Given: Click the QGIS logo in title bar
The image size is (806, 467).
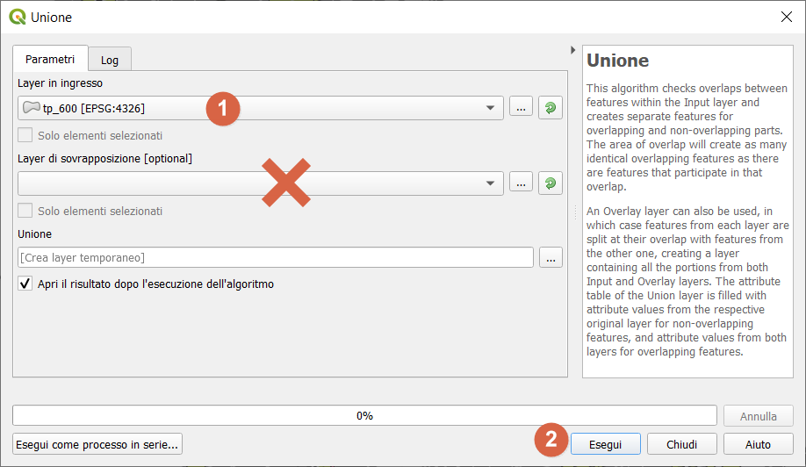Looking at the screenshot, I should tap(17, 17).
